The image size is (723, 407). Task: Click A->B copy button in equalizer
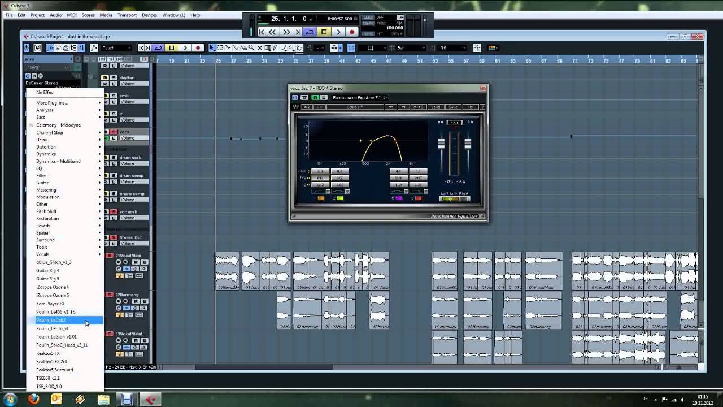click(419, 107)
